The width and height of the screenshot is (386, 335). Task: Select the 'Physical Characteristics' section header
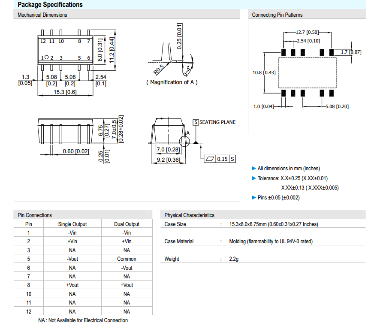tap(189, 215)
